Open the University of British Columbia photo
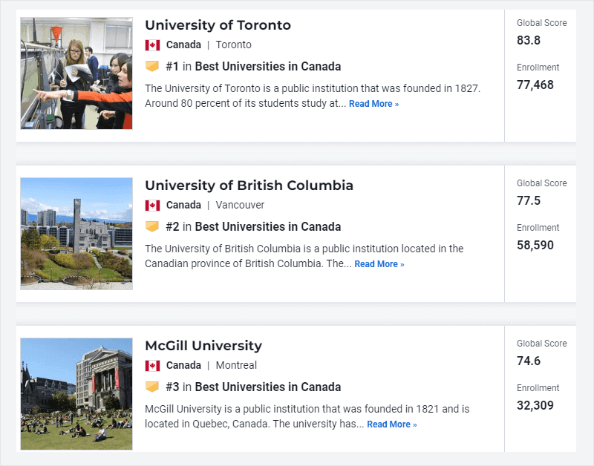The height and width of the screenshot is (466, 594). click(76, 234)
